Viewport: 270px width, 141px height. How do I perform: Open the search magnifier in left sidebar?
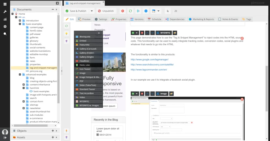coord(5,34)
